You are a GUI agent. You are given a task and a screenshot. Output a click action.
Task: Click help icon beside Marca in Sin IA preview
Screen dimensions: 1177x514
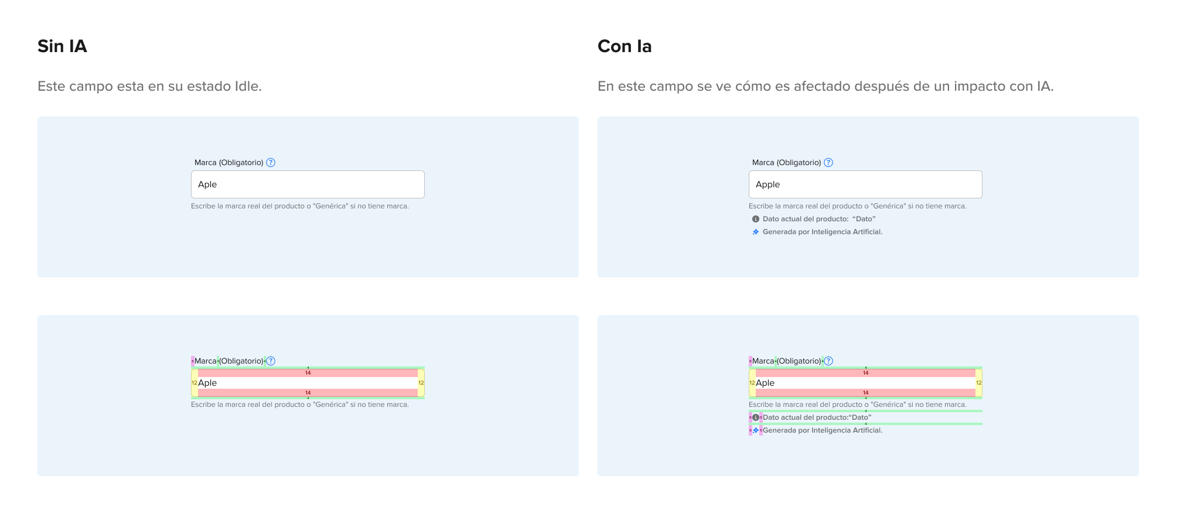point(271,163)
